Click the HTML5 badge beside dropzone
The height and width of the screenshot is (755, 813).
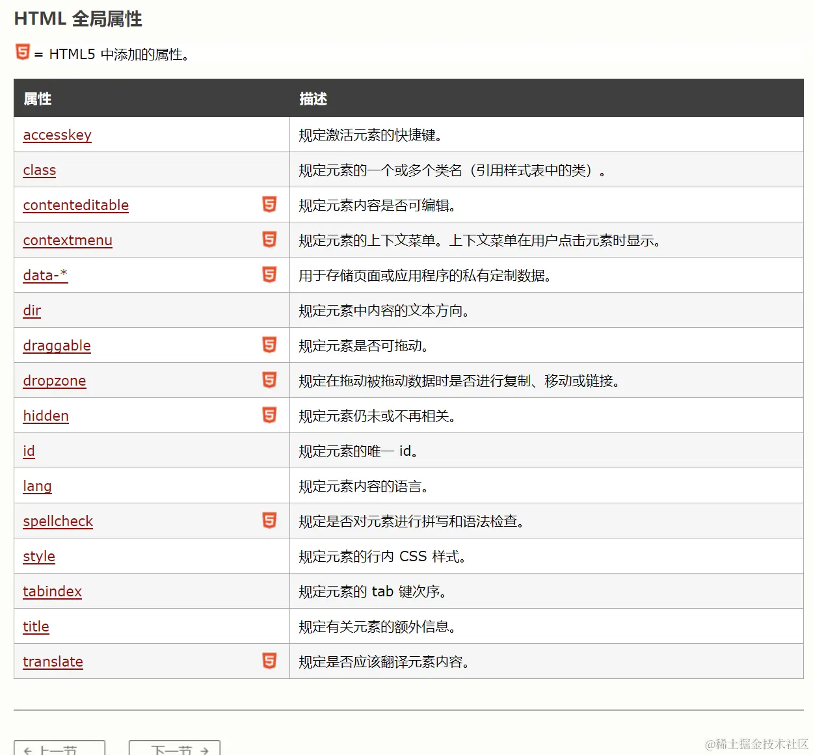click(269, 380)
